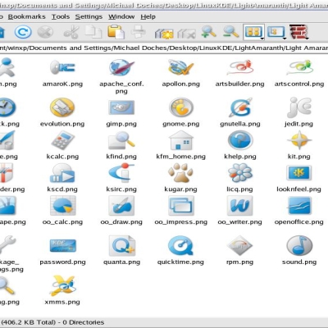The width and height of the screenshot is (328, 328).
Task: Click the Zoom out magnifier icon
Action: click(x=230, y=32)
